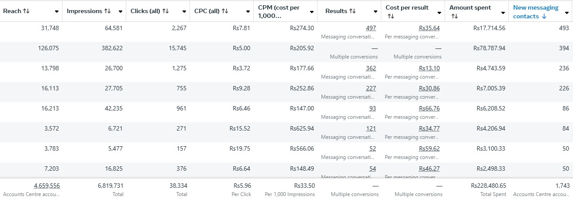Click sort arrows next to Clicks (all)

(166, 11)
